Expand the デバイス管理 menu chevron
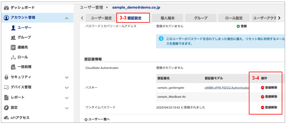The width and height of the screenshot is (287, 125). 67,87
